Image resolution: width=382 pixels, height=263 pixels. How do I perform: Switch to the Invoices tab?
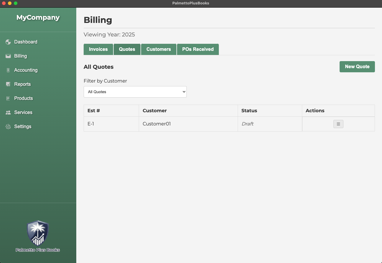tap(98, 49)
